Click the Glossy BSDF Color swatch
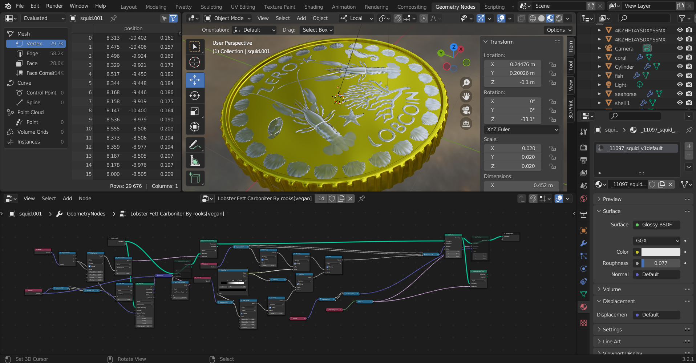 point(661,252)
